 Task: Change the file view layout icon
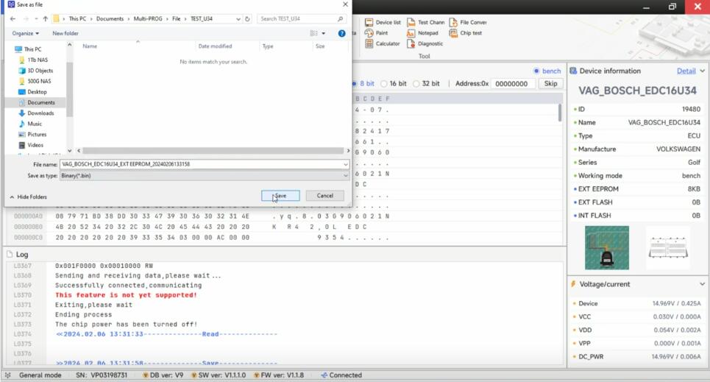(x=313, y=34)
